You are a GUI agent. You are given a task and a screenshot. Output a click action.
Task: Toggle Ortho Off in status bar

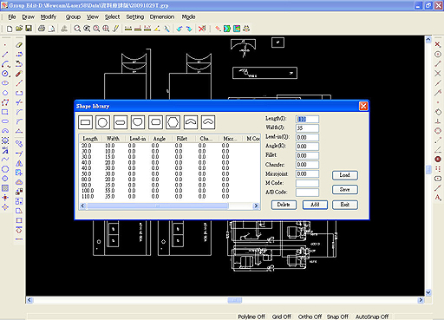pyautogui.click(x=310, y=317)
